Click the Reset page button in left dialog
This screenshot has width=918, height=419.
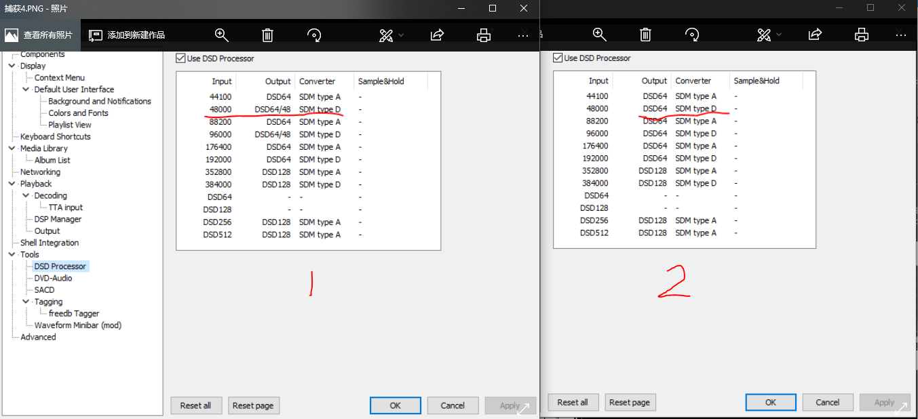(253, 405)
